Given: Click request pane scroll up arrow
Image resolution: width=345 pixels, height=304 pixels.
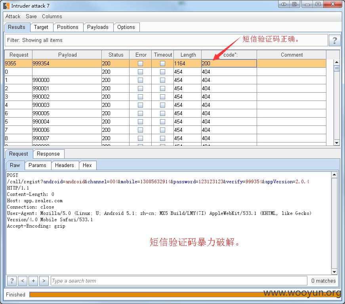Looking at the screenshot, I should pos(334,175).
